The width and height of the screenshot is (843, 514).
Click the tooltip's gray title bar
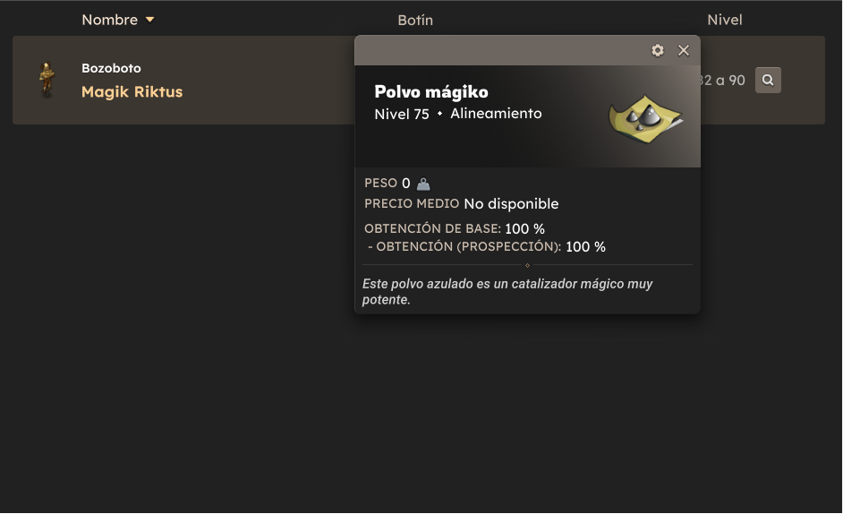[500, 50]
